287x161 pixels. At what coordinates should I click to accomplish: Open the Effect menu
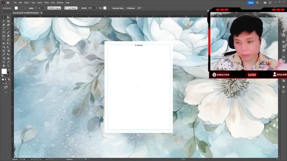(x=47, y=3)
